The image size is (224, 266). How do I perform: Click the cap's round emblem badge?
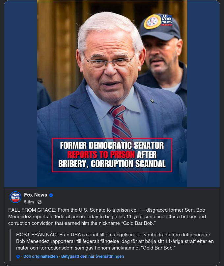[x=152, y=21]
